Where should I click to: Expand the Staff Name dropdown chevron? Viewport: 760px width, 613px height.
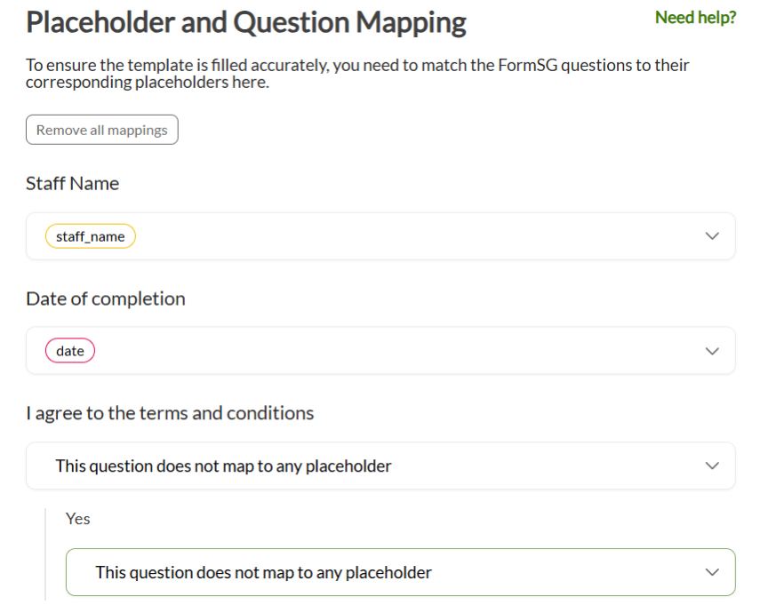tap(711, 236)
